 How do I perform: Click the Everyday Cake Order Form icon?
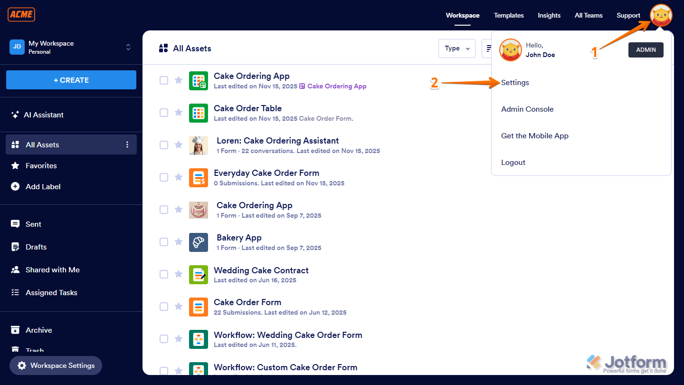point(199,178)
